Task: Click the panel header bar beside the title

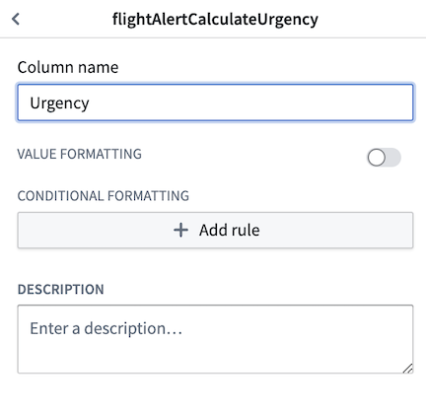Action: point(372,19)
